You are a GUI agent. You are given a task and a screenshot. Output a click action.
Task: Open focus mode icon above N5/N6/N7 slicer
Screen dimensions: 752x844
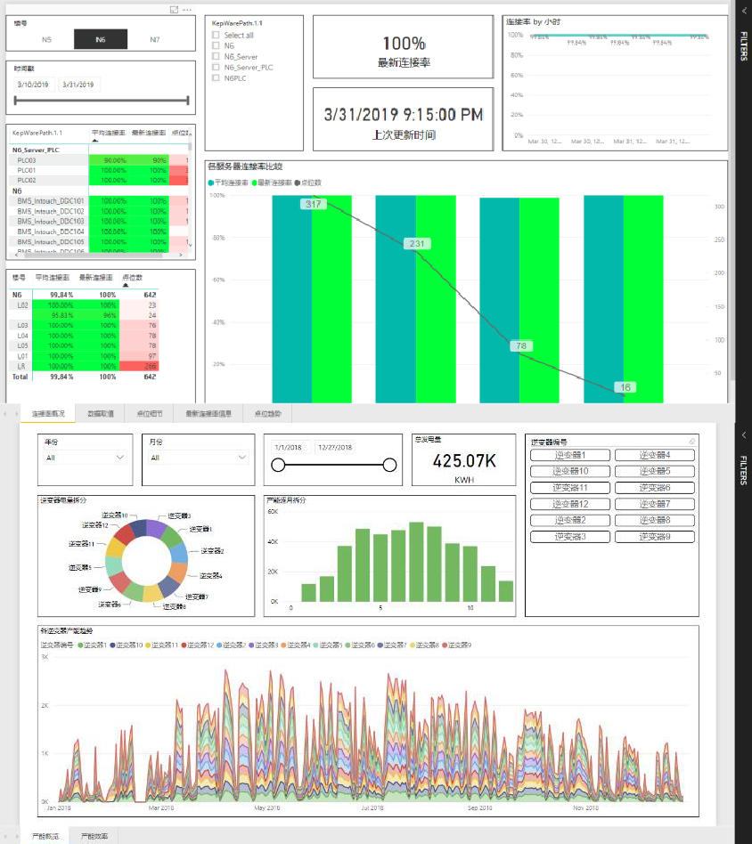click(174, 10)
